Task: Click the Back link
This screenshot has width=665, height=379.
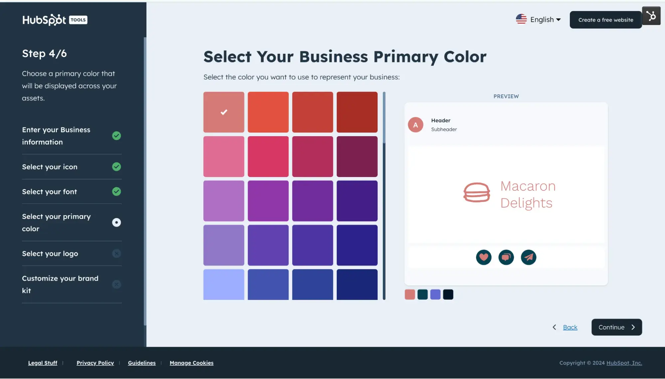Action: (569, 327)
